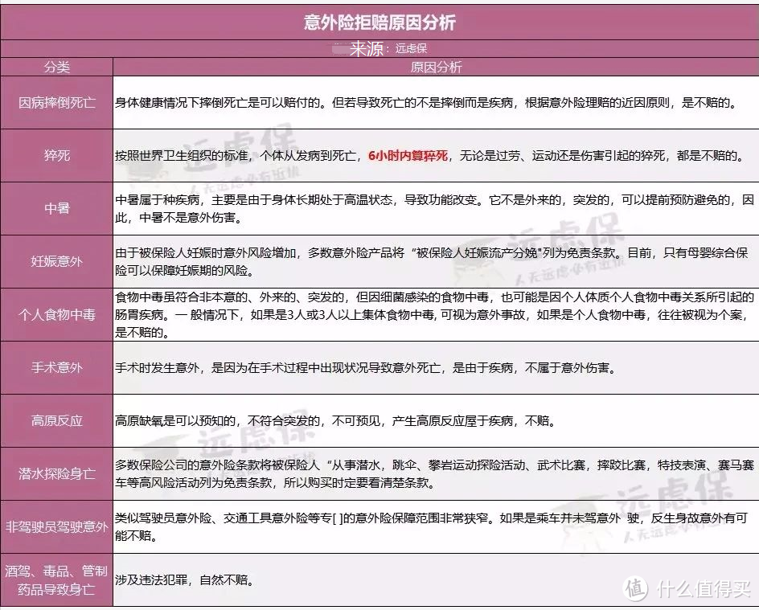Click the explanation starting '类似驾驶员意外险'

click(x=432, y=526)
